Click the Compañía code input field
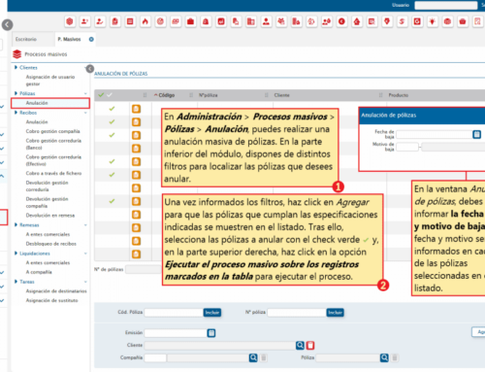485x372 pixels. (155, 357)
